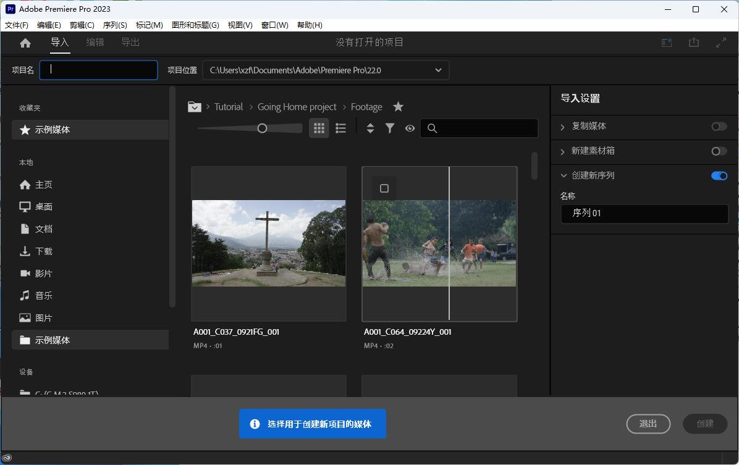Open the 文件(F) menu

pos(17,25)
